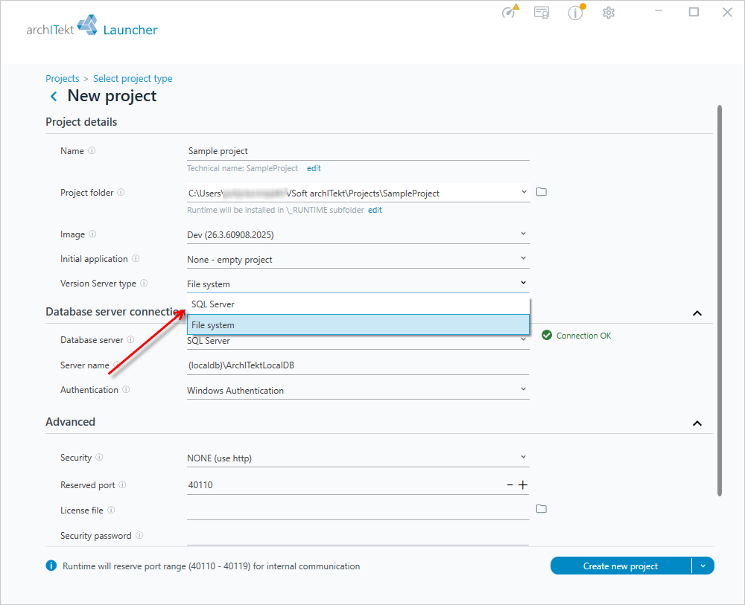Close the Version Server type dropdown
745x605 pixels.
click(x=523, y=283)
